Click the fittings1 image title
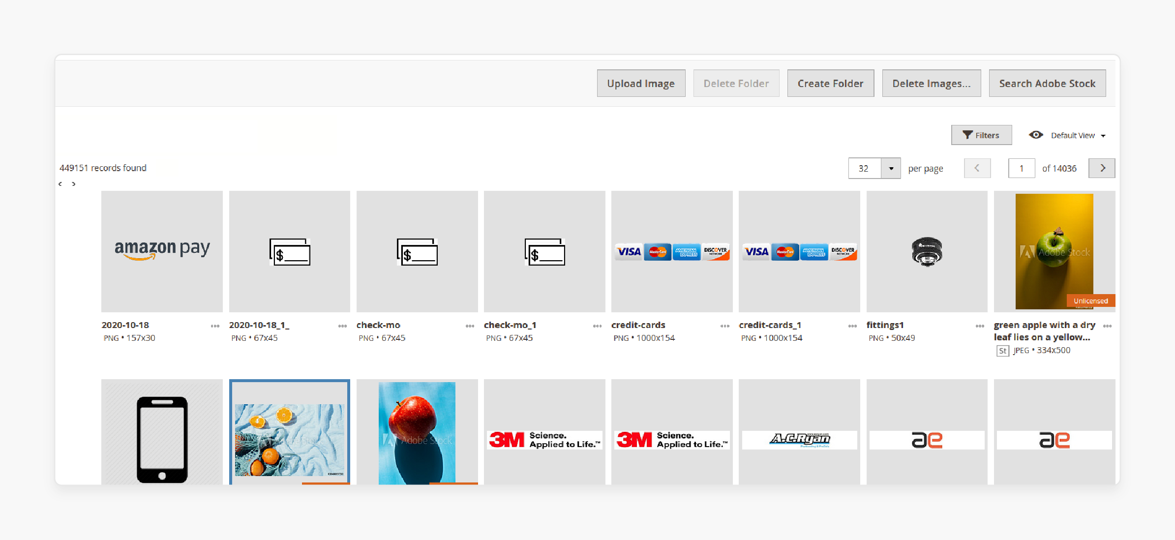The image size is (1175, 540). 885,325
